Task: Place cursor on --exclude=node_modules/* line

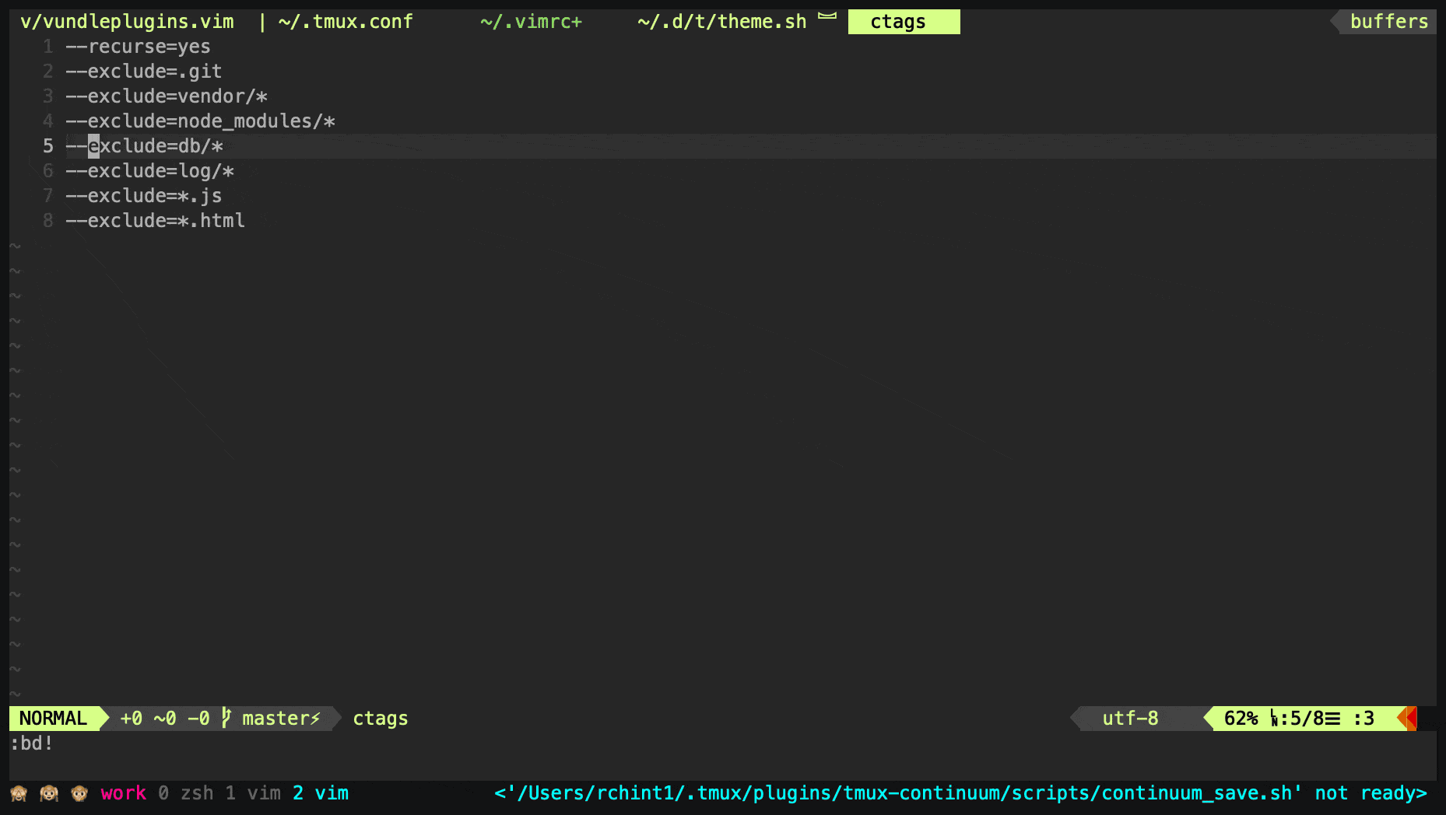Action: [200, 121]
